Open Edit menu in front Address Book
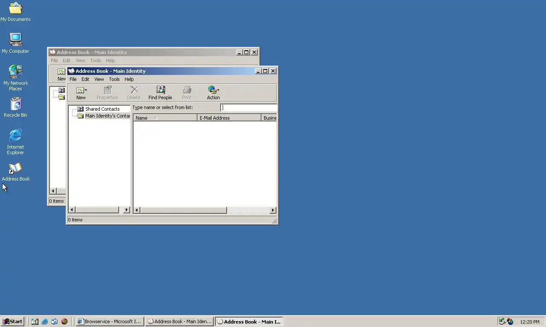The height and width of the screenshot is (327, 546). [85, 79]
